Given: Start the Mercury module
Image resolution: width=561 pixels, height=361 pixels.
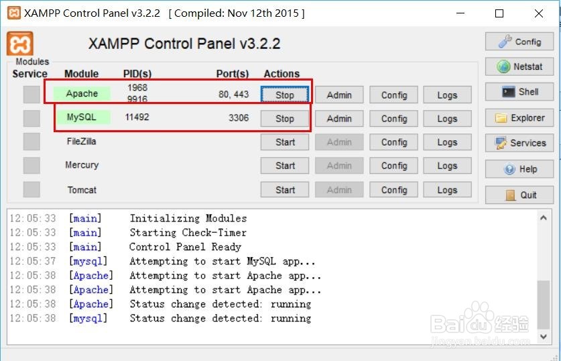Looking at the screenshot, I should click(x=285, y=166).
